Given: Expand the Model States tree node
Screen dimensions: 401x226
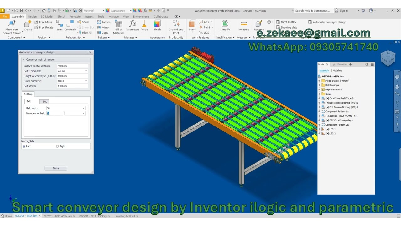Looking at the screenshot, I should [x=319, y=81].
